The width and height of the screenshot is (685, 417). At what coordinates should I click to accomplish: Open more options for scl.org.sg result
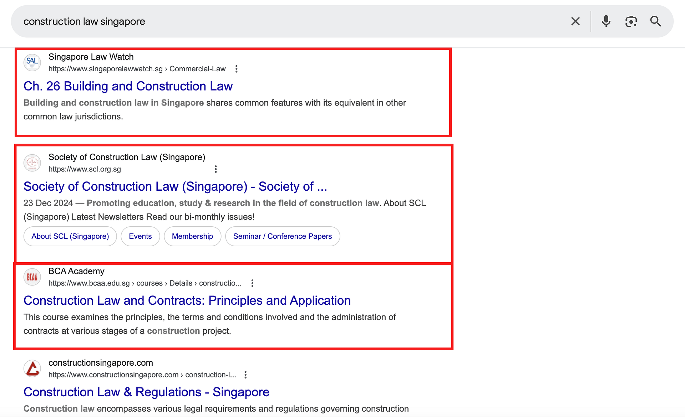[x=215, y=169]
